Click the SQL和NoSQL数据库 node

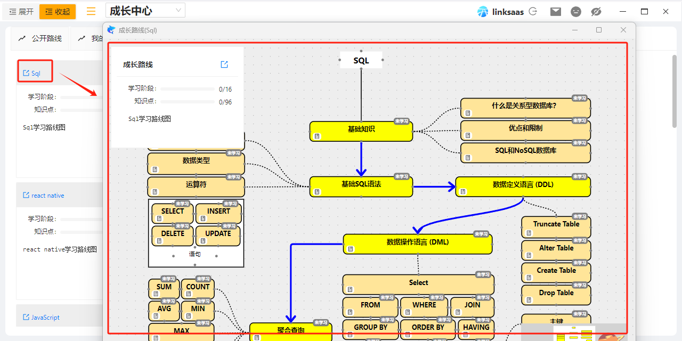click(x=525, y=153)
